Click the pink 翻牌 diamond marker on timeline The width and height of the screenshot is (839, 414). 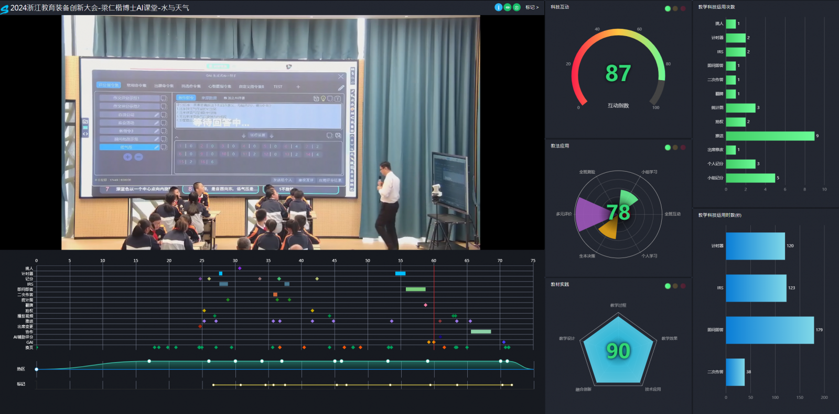pyautogui.click(x=425, y=305)
